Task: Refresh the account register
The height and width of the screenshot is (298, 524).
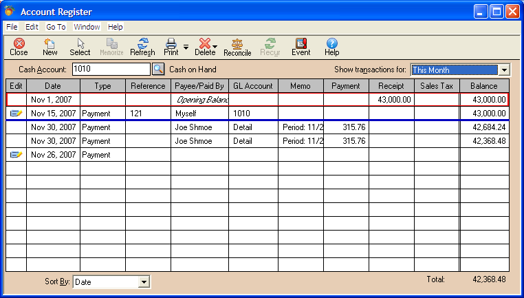Action: pyautogui.click(x=142, y=47)
